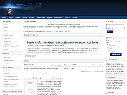
Task: Open Терминология in sidebar navigation
Action: (x=8, y=41)
